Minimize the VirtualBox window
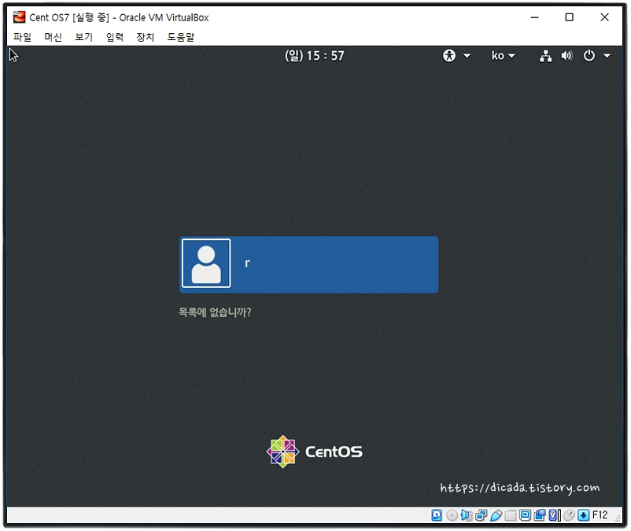The width and height of the screenshot is (631, 531). (x=534, y=17)
